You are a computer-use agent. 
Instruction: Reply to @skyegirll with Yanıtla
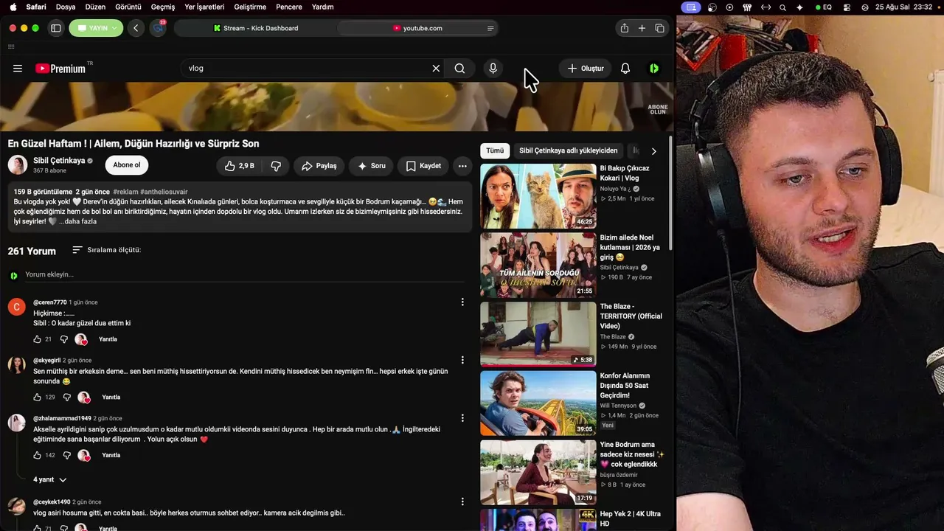(111, 398)
